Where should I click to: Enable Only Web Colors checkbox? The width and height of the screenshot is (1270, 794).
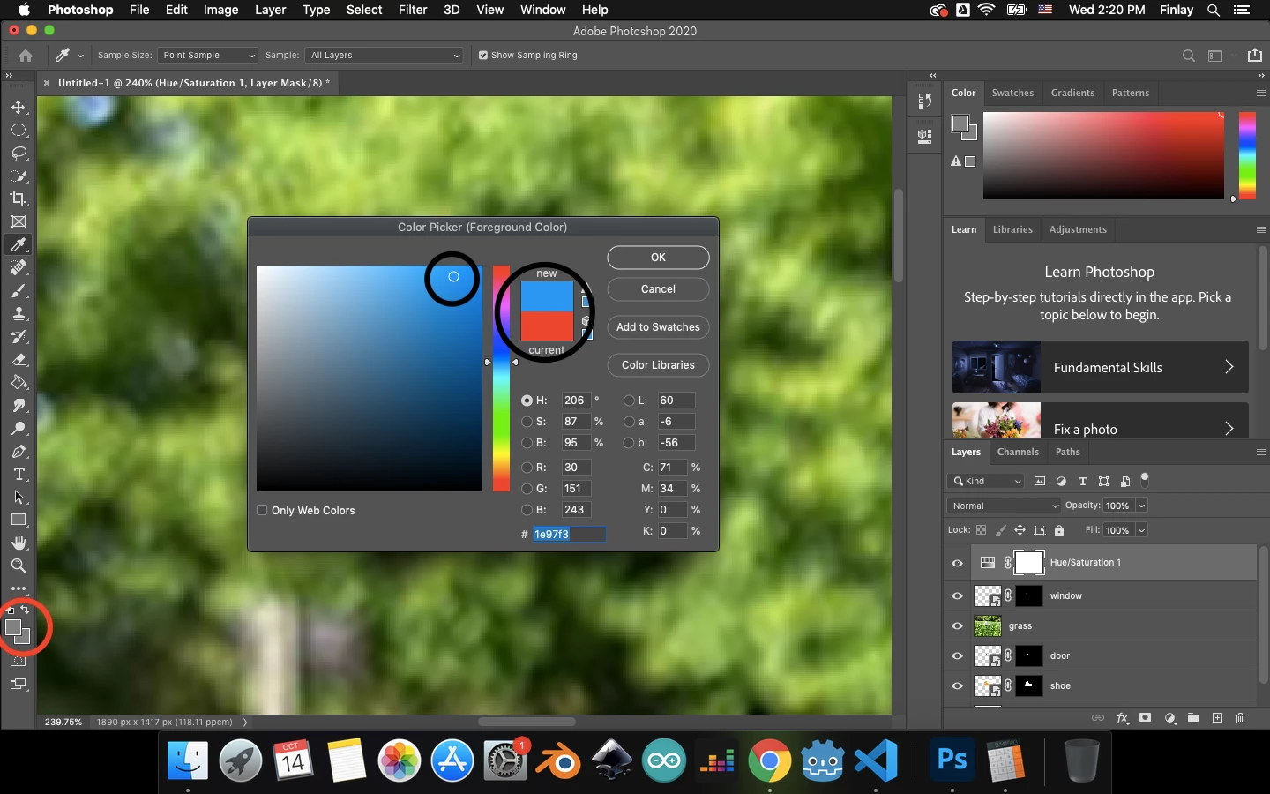click(x=262, y=510)
